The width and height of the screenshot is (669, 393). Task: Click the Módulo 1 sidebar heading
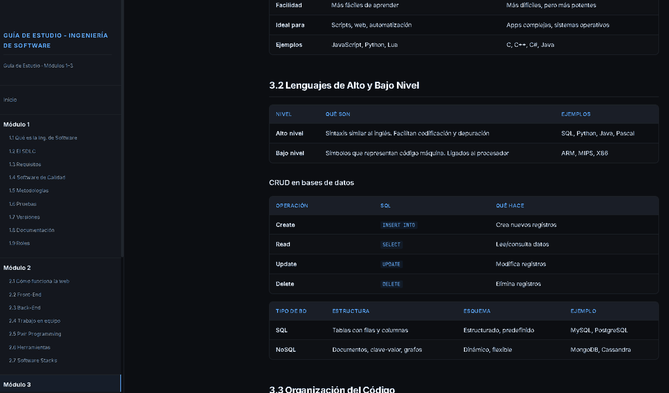click(x=17, y=124)
